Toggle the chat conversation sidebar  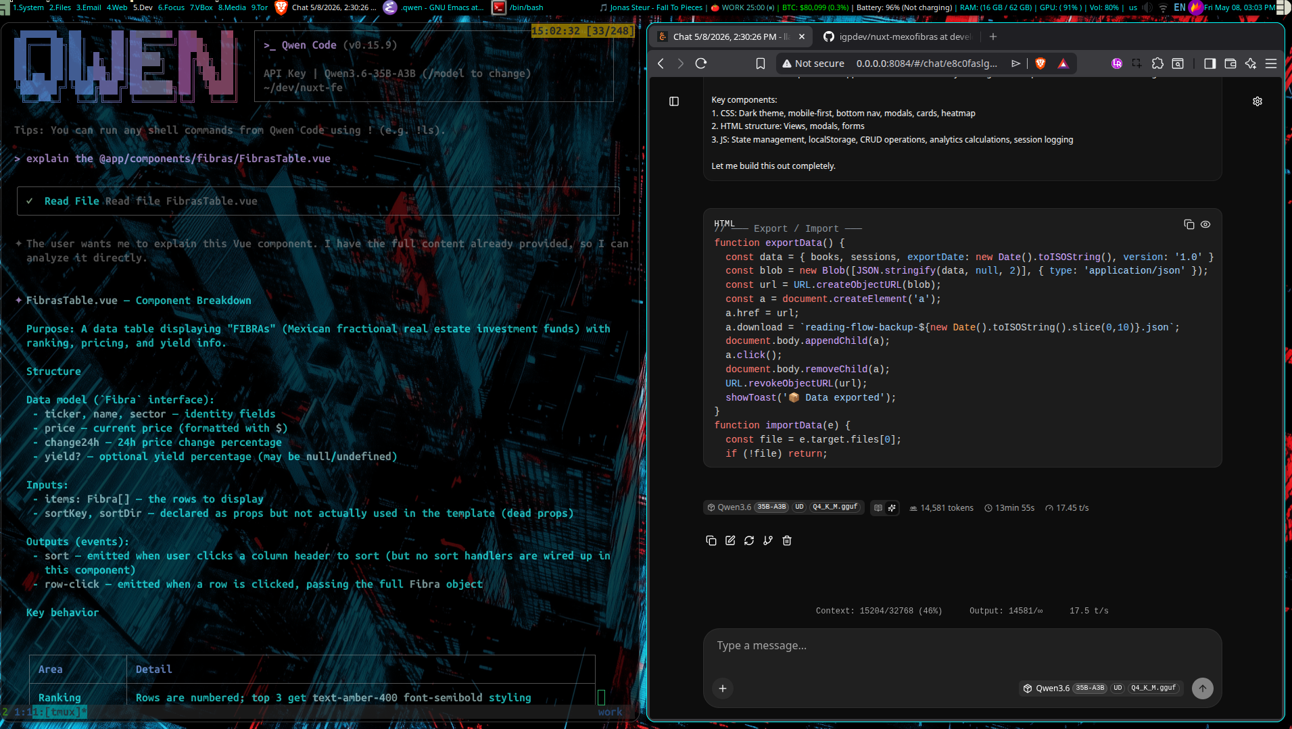(x=674, y=101)
